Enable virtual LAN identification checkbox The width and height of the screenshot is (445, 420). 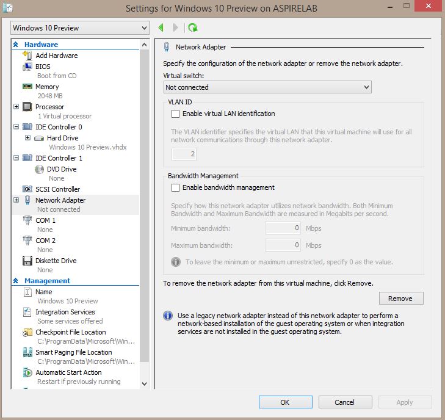[175, 114]
